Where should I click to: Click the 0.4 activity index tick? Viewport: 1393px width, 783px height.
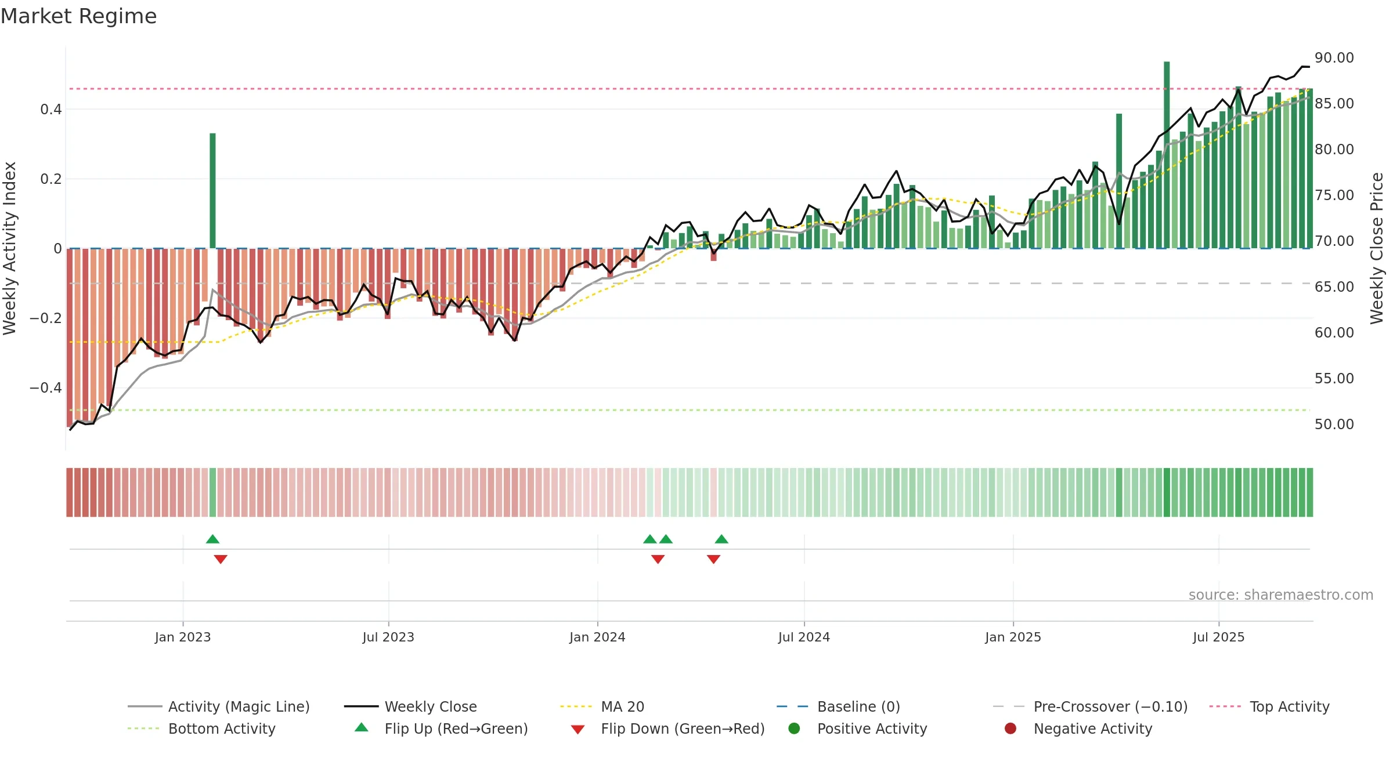tap(51, 110)
